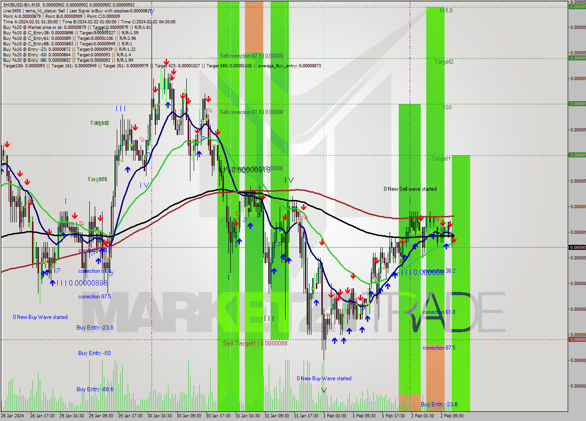Click the '31 Jan 17:30' time axis label
Viewport: 586px width, 421px height.
pos(306,416)
